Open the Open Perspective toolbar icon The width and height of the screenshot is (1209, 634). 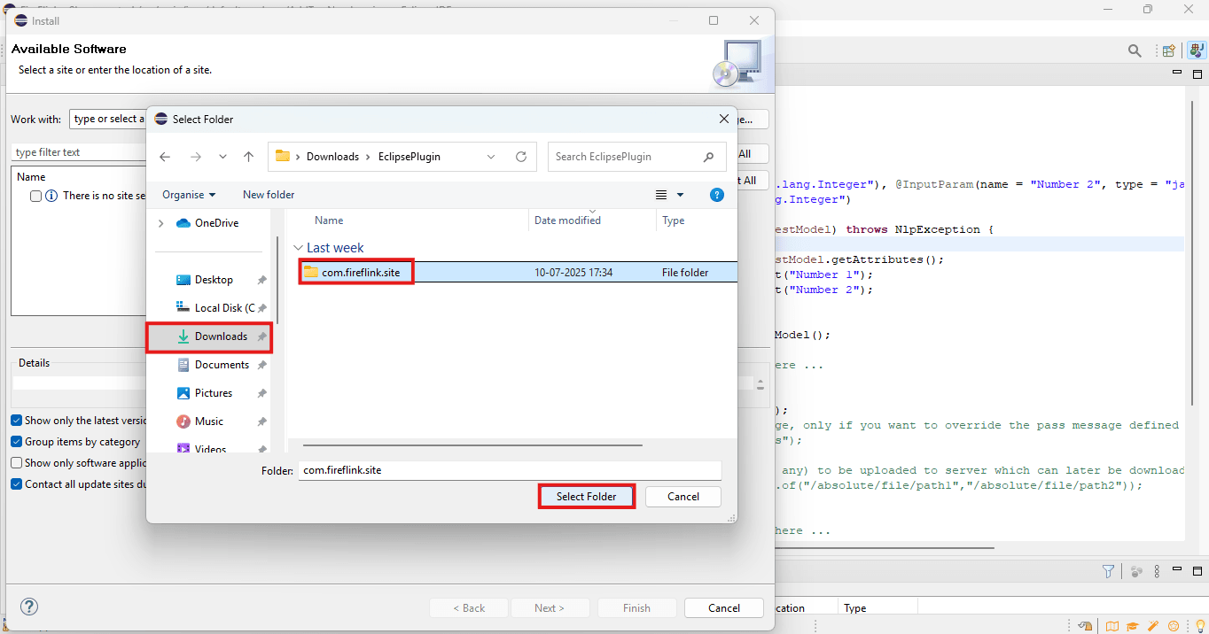click(x=1169, y=51)
